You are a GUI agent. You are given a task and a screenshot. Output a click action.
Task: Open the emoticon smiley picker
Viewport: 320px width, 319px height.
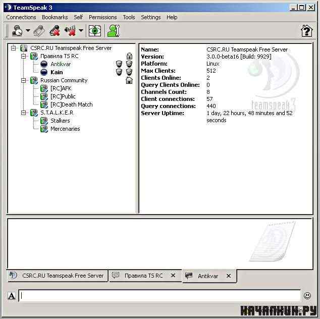[307, 296]
